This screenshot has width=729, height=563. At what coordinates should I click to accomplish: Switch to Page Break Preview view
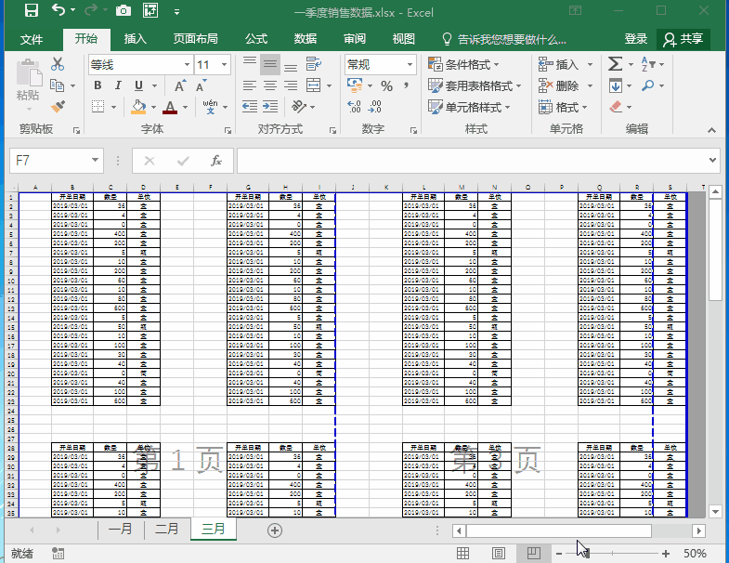click(x=534, y=554)
